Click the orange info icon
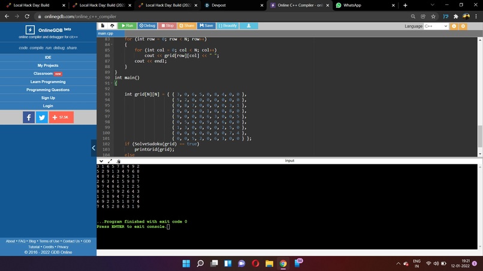The width and height of the screenshot is (483, 271). click(454, 26)
